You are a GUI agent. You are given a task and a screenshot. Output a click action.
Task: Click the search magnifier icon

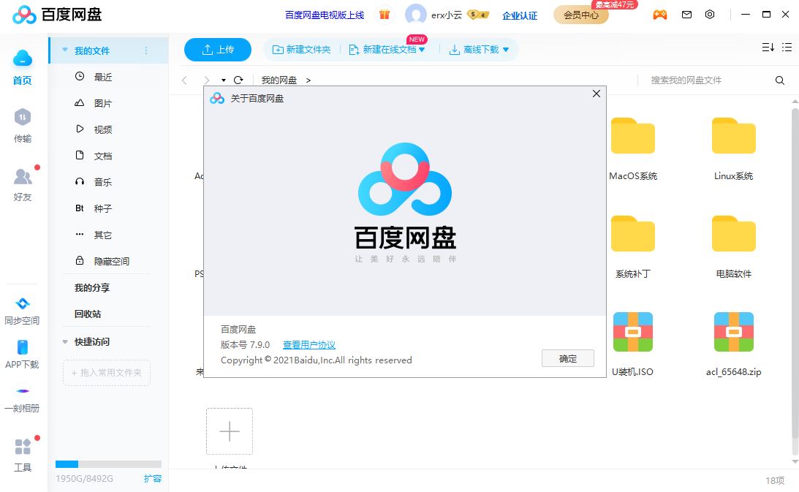click(x=780, y=80)
